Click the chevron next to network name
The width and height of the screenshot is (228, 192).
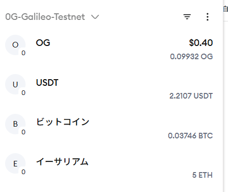(x=95, y=17)
